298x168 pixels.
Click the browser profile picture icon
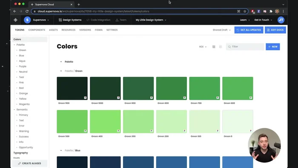[x=277, y=11]
